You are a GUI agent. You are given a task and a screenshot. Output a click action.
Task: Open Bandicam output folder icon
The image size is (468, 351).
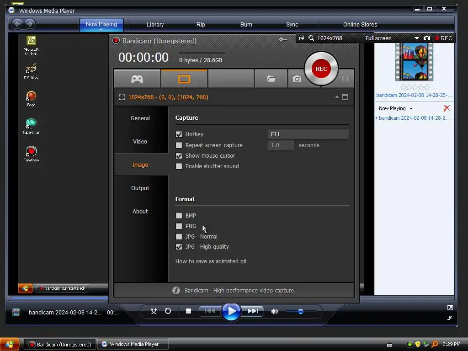pyautogui.click(x=271, y=79)
